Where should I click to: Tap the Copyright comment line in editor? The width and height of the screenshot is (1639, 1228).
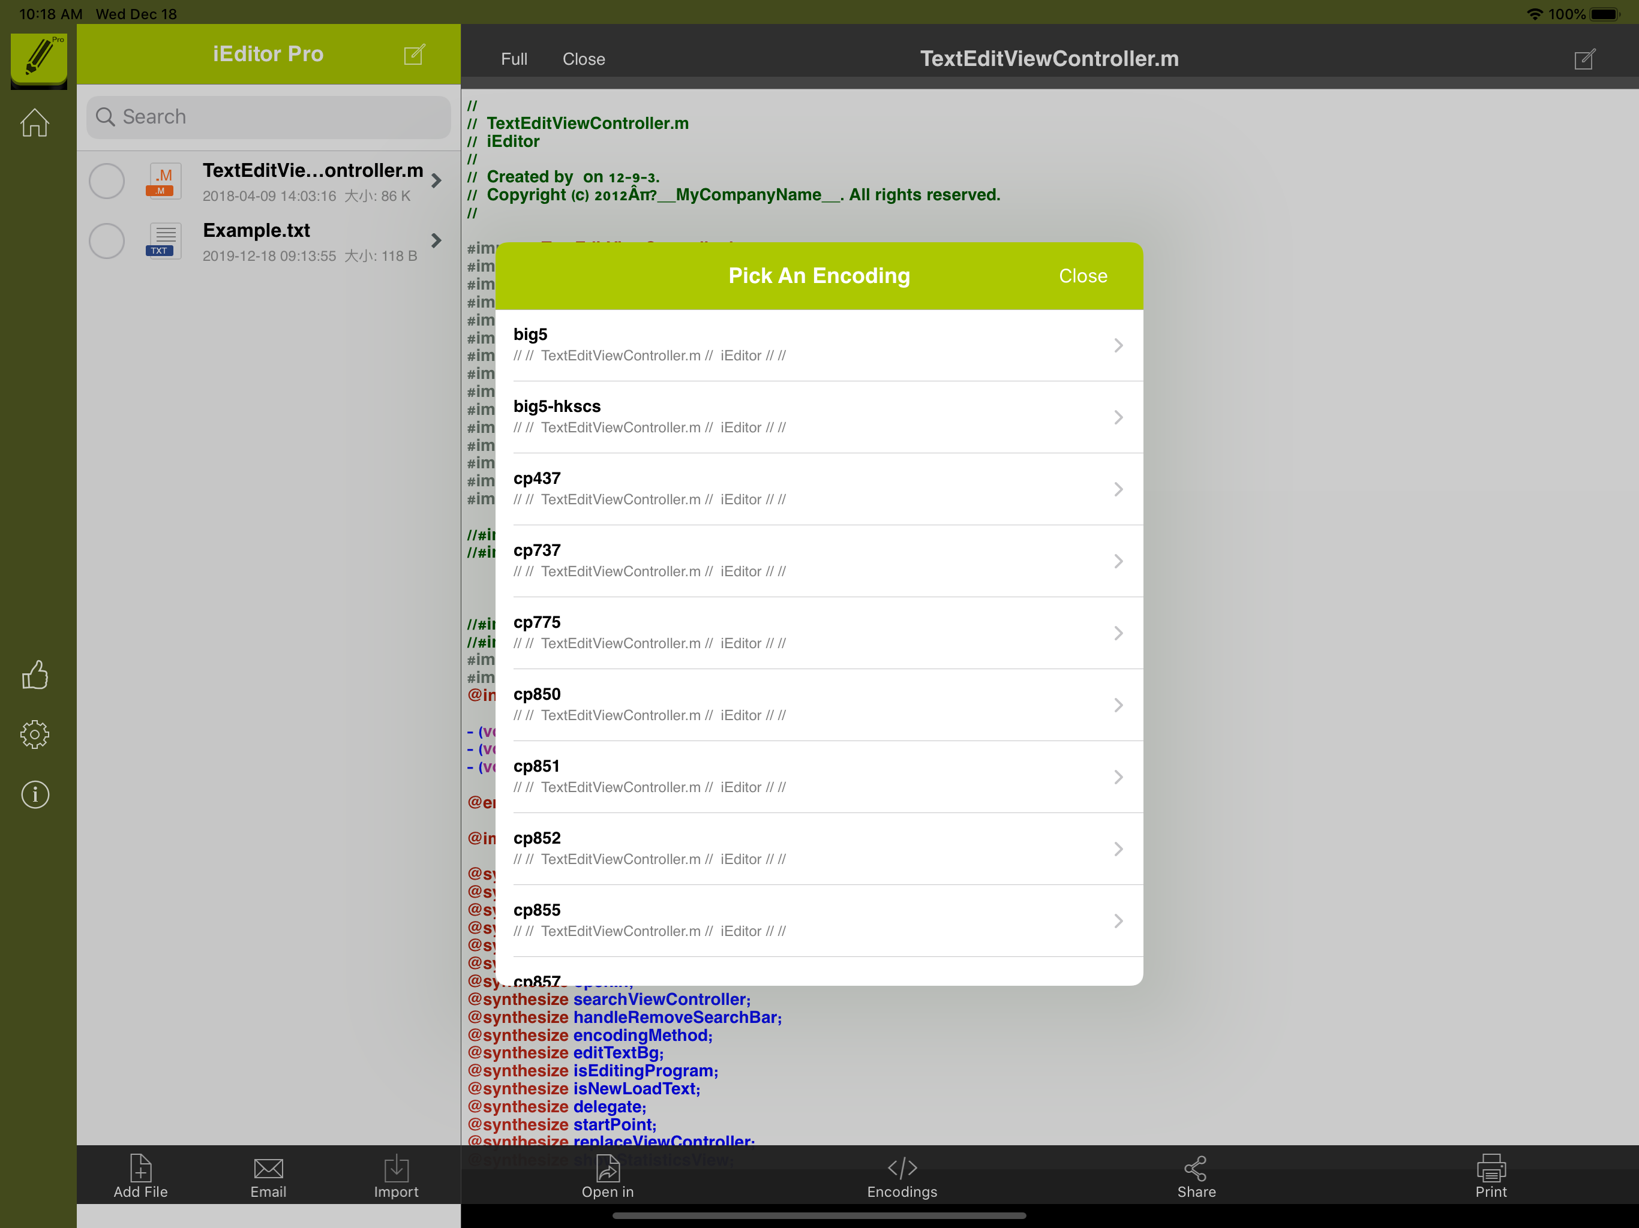(734, 195)
